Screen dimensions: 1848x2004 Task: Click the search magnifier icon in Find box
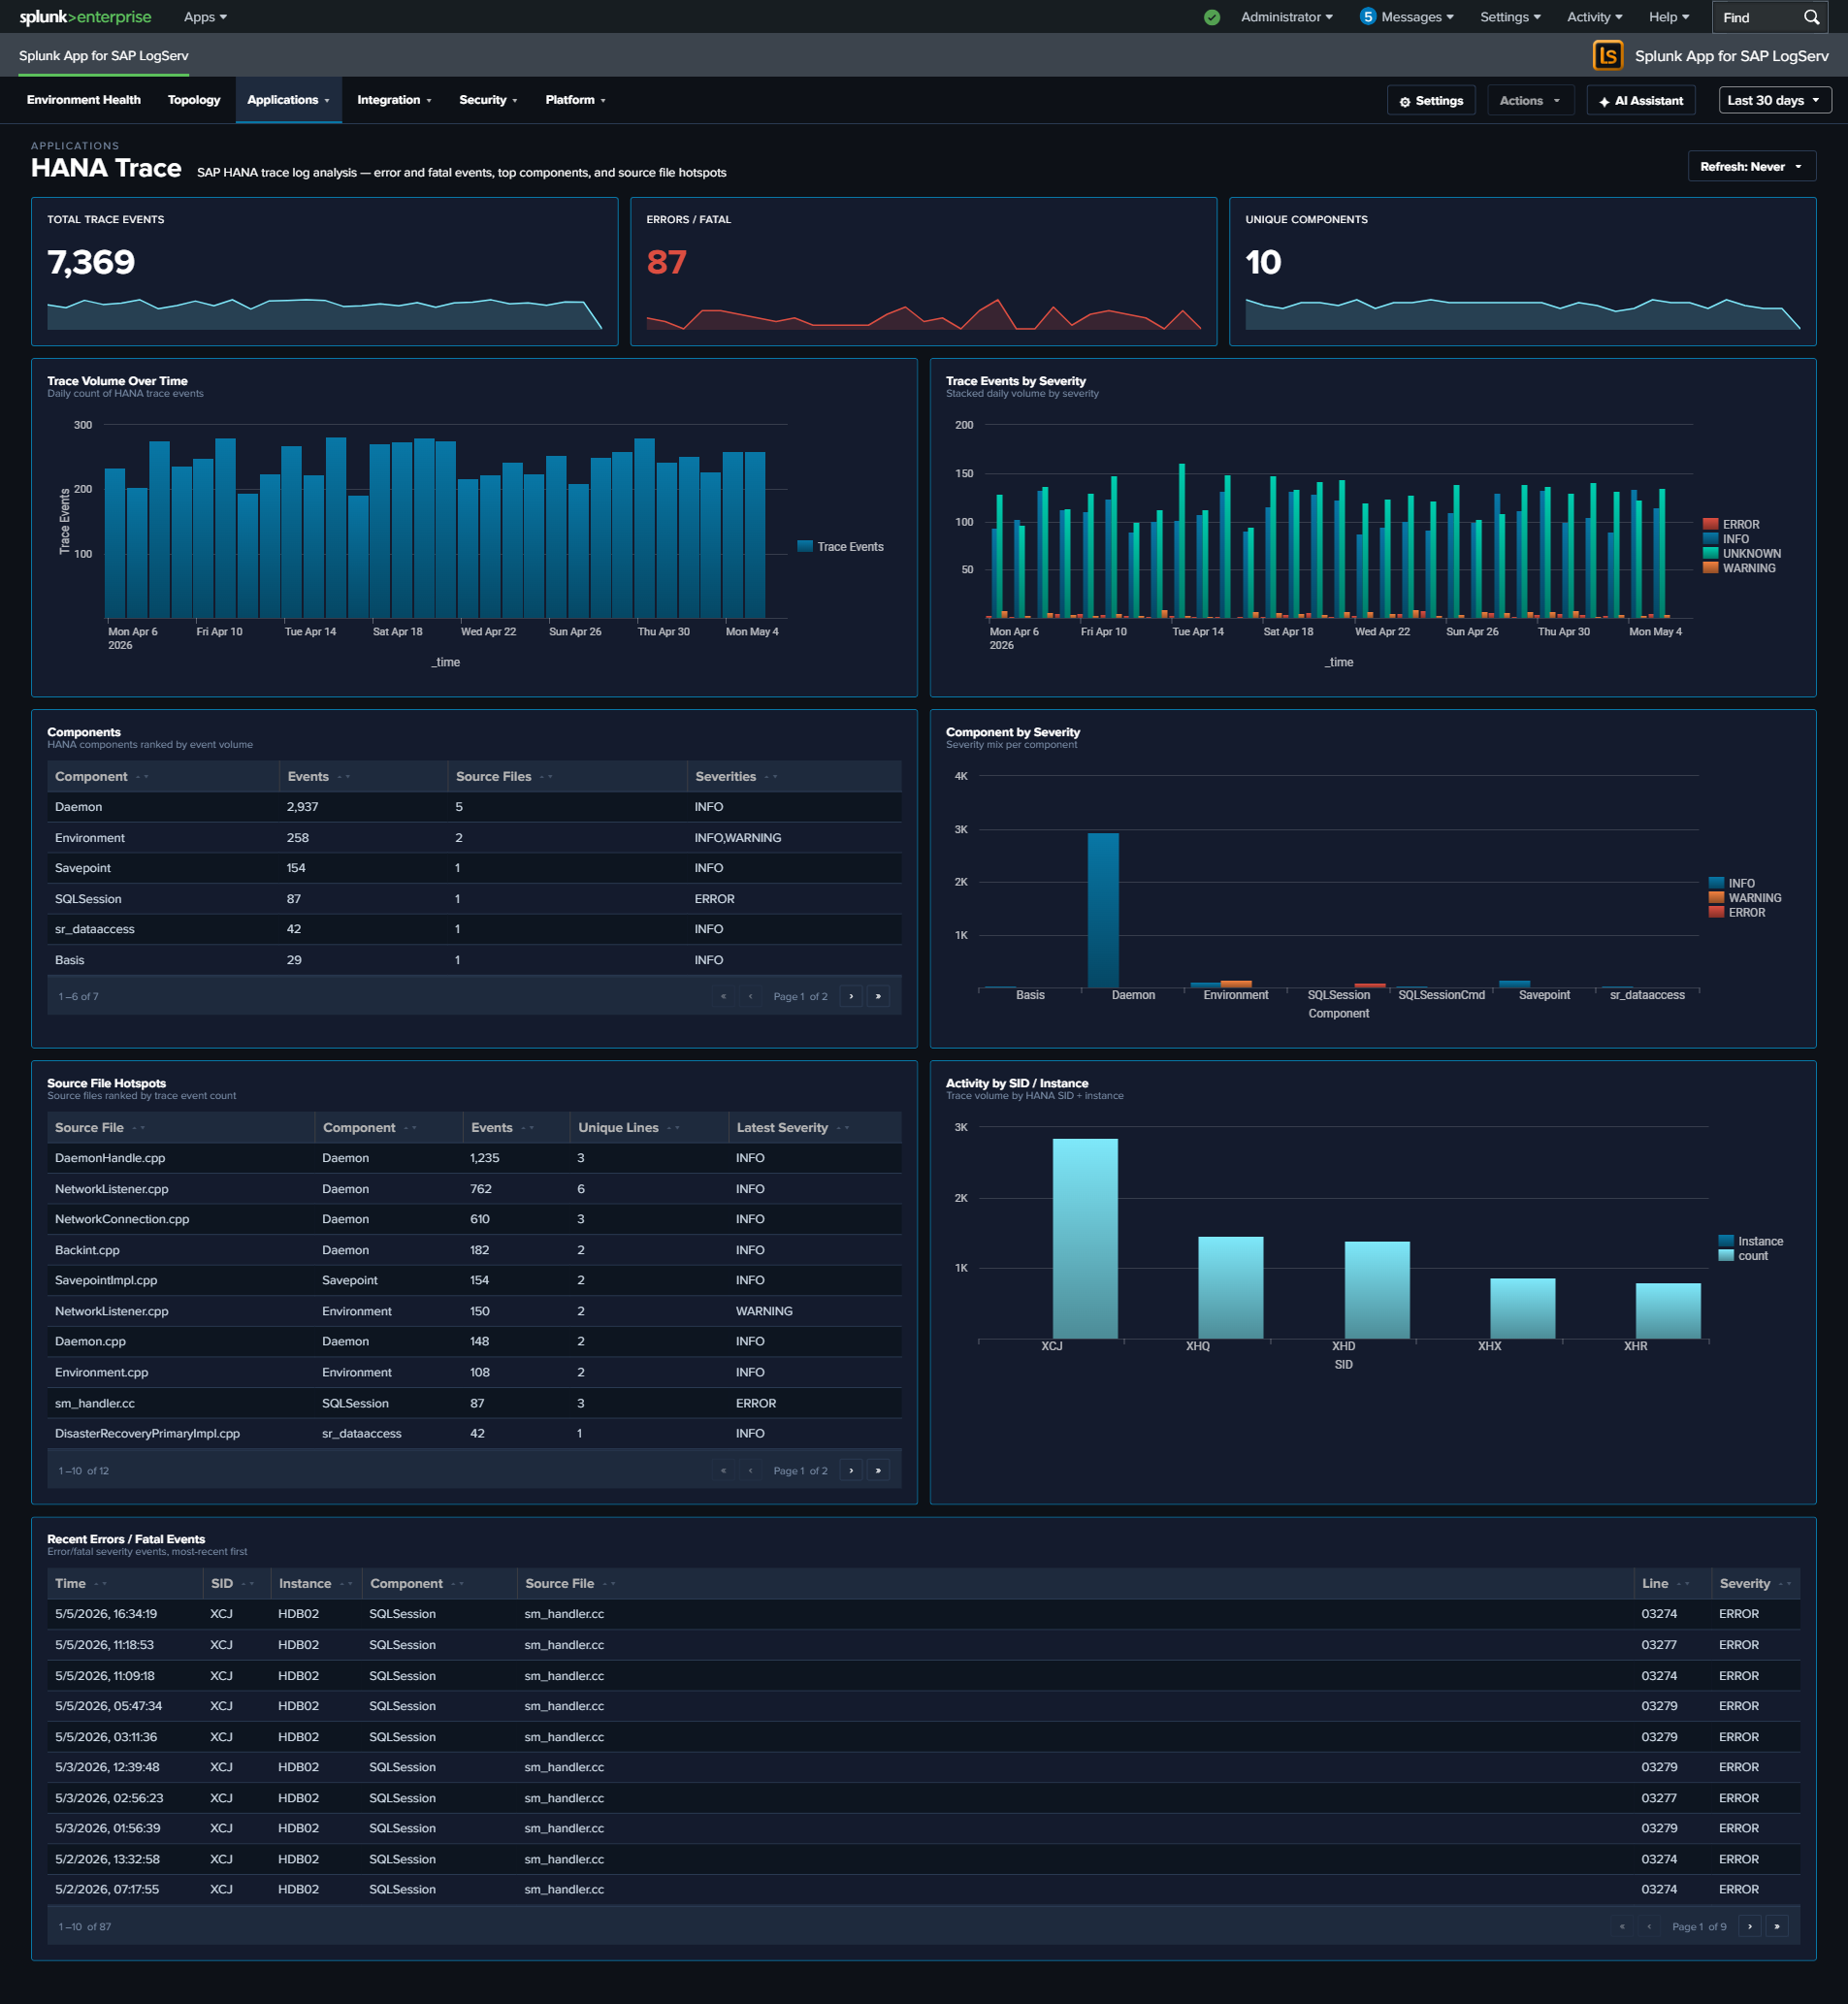[1811, 17]
